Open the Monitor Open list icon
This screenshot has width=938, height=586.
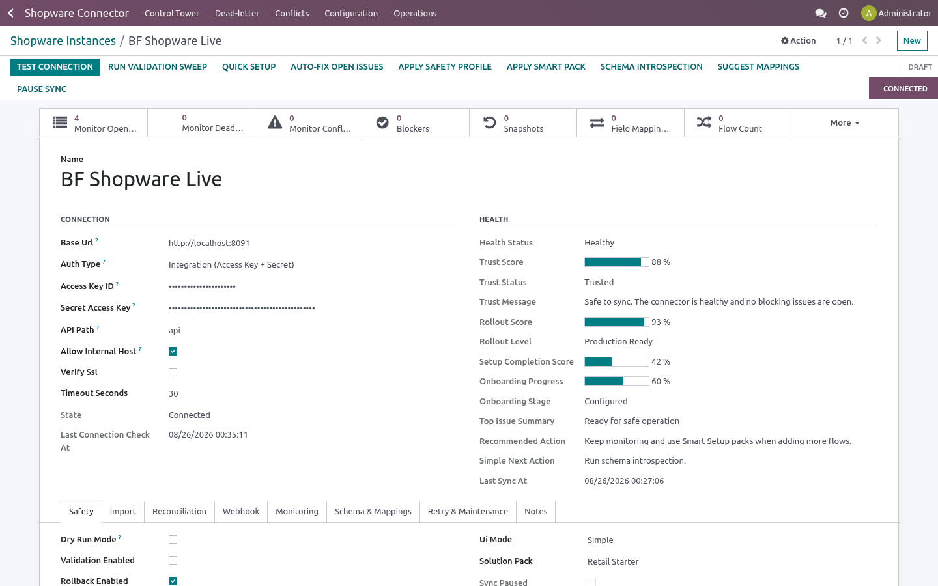pos(60,122)
